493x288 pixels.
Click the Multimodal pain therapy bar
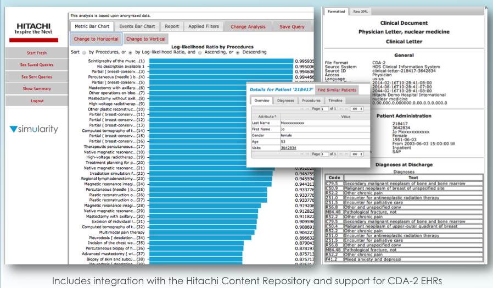(x=202, y=232)
